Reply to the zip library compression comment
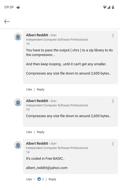Image resolution: width=121 pixels, height=184 pixels. click(41, 89)
